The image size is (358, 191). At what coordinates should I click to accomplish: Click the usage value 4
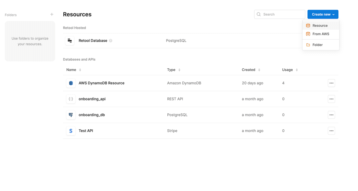pyautogui.click(x=283, y=83)
